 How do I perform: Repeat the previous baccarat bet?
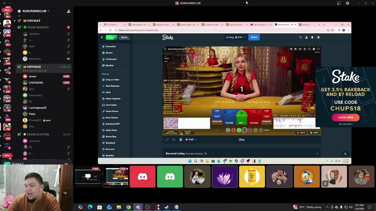click(261, 130)
